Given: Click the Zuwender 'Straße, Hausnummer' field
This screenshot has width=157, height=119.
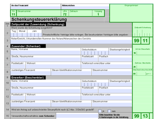Looking at the screenshot, I should (x=46, y=60).
